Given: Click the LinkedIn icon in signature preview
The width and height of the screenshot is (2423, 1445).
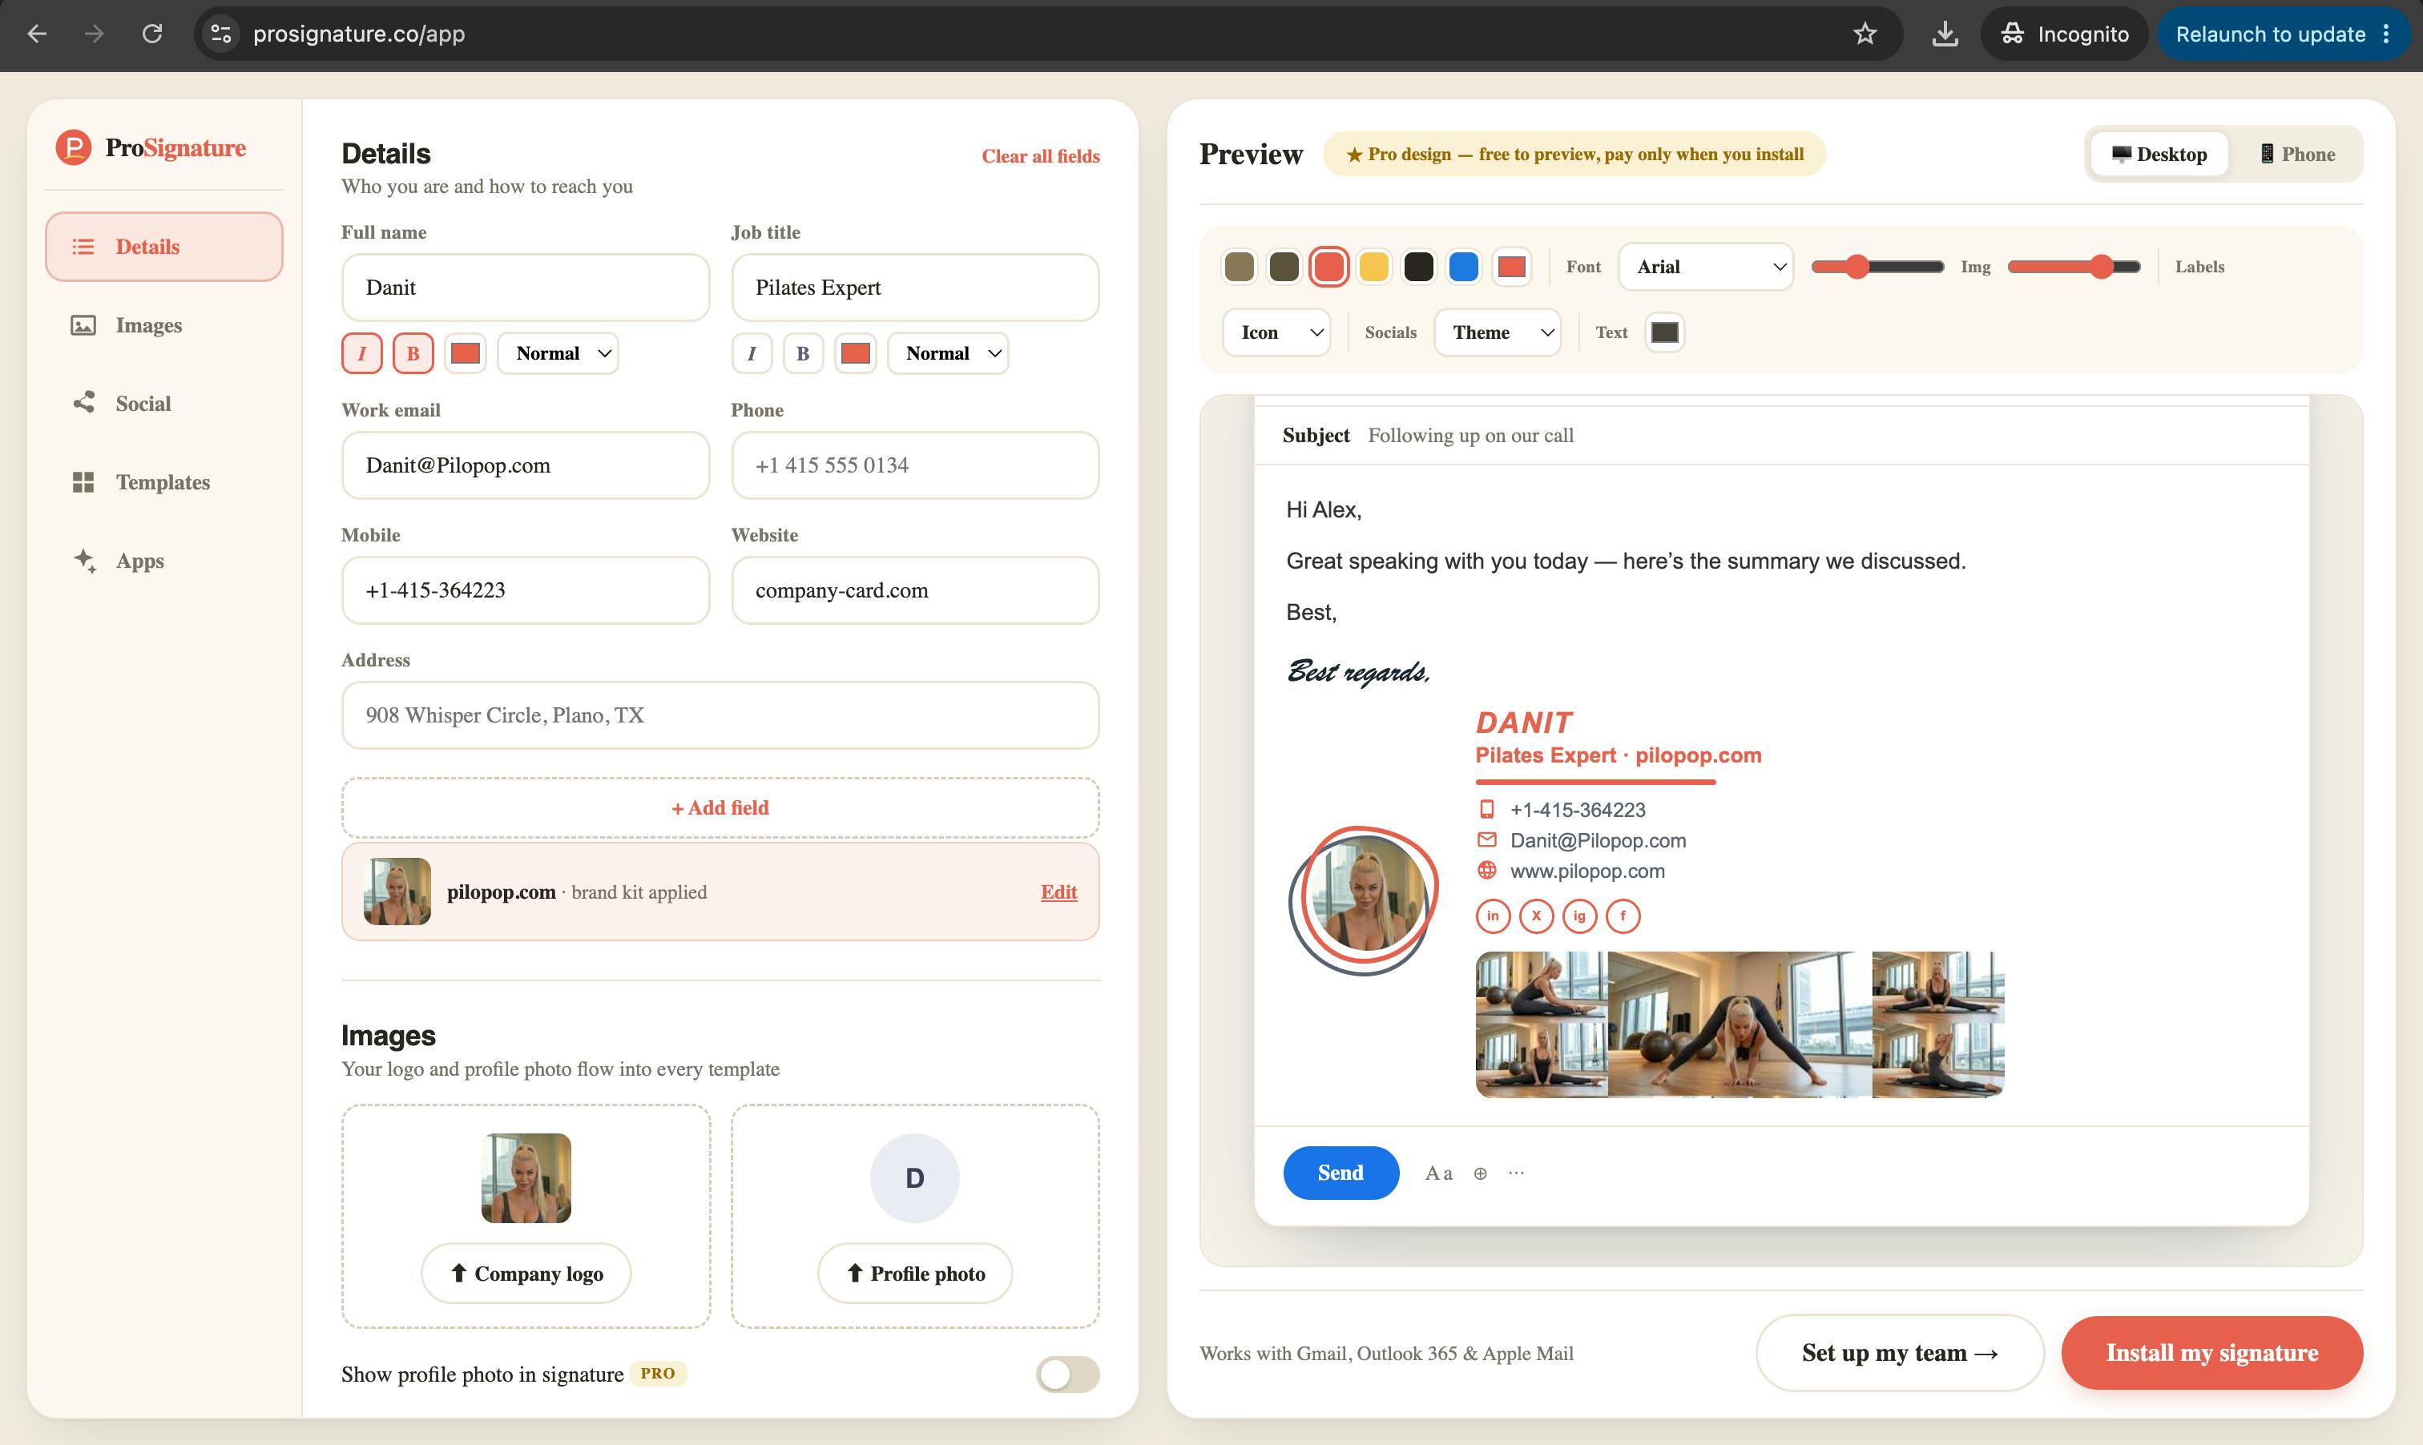Looking at the screenshot, I should point(1493,916).
